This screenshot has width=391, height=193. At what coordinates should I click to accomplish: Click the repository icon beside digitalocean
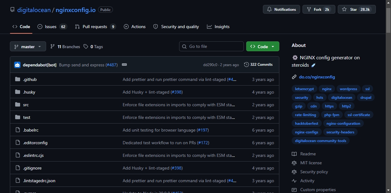pyautogui.click(x=12, y=10)
